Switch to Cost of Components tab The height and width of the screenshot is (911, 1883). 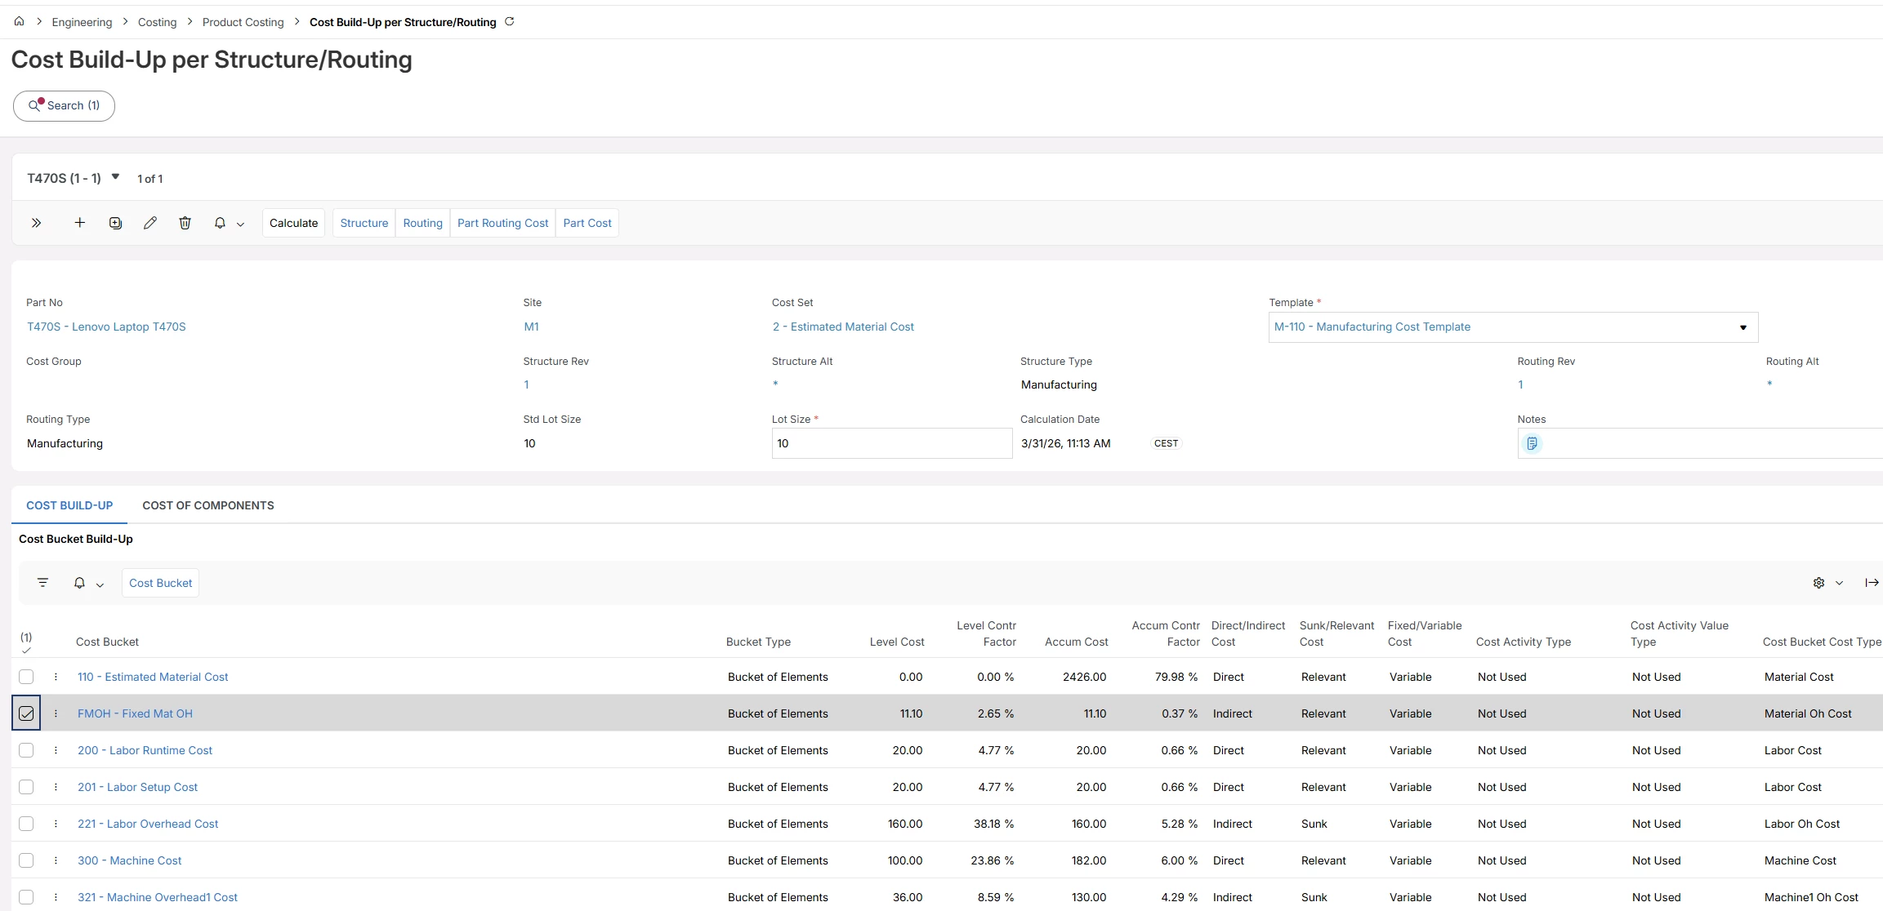[208, 505]
